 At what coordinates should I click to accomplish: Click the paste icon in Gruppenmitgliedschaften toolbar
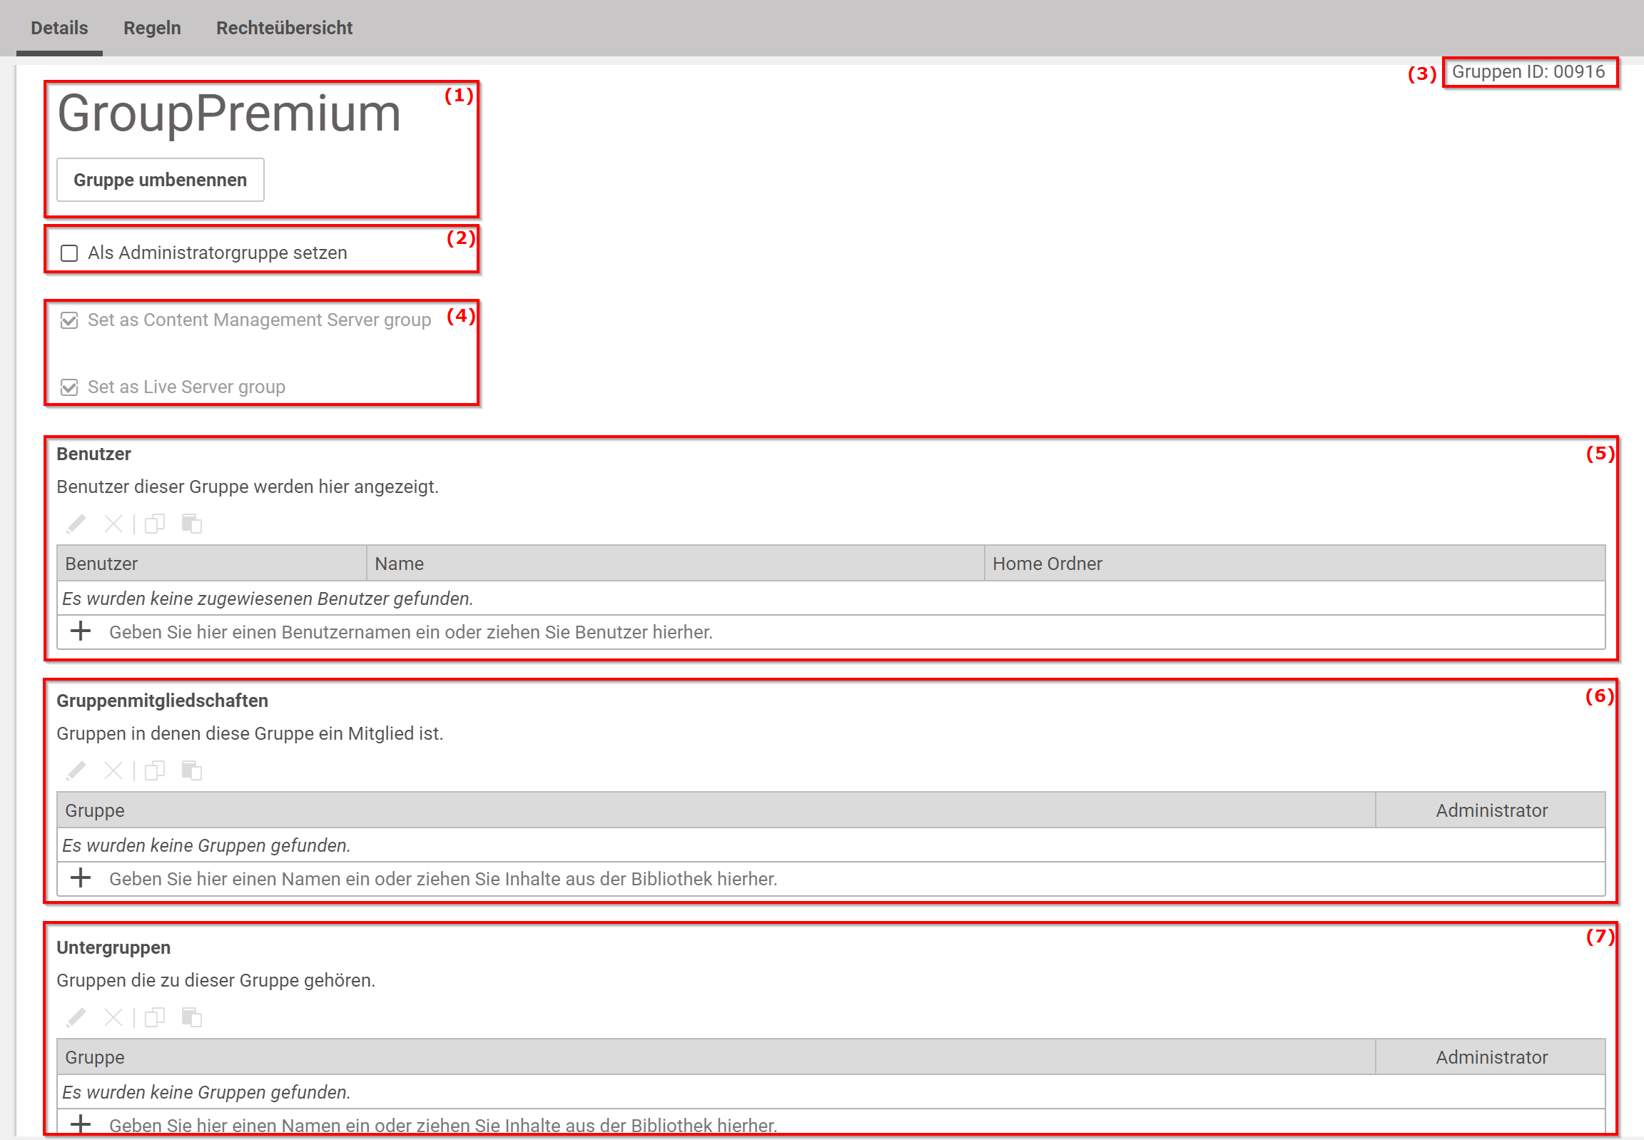coord(191,770)
